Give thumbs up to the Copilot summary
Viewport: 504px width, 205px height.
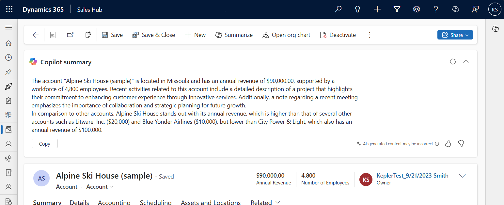448,144
